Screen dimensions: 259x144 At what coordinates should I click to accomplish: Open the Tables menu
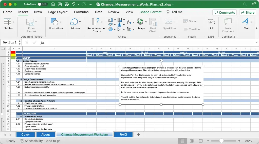(9, 24)
